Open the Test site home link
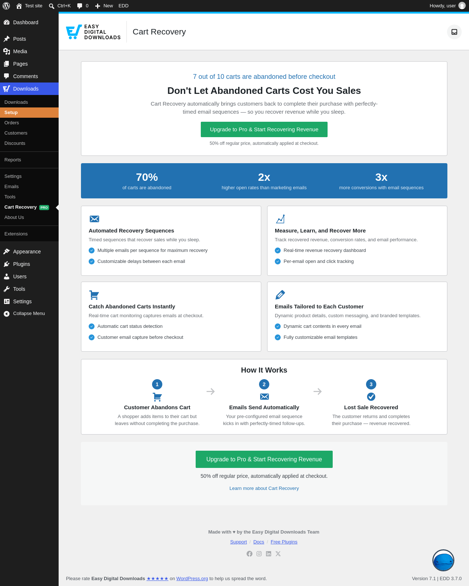 (x=29, y=6)
